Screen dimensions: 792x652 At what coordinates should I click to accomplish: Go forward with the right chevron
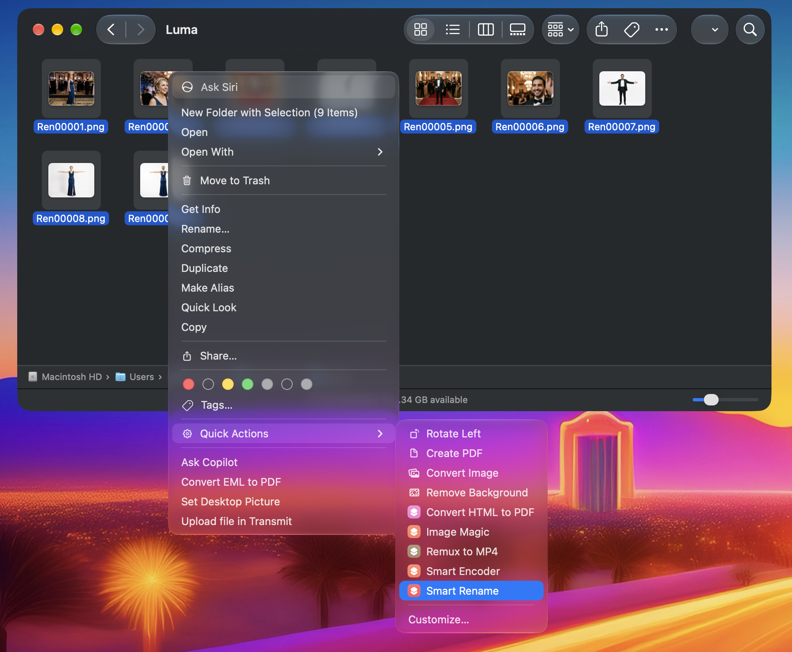pyautogui.click(x=141, y=29)
